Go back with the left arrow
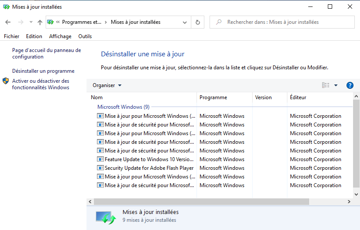The height and width of the screenshot is (230, 360). pyautogui.click(x=8, y=22)
